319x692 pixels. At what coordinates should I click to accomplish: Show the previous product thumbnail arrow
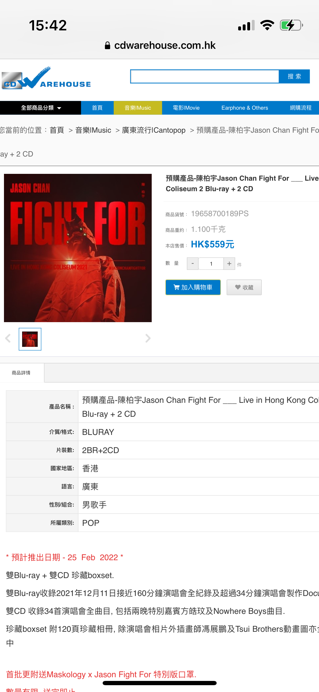pos(8,338)
